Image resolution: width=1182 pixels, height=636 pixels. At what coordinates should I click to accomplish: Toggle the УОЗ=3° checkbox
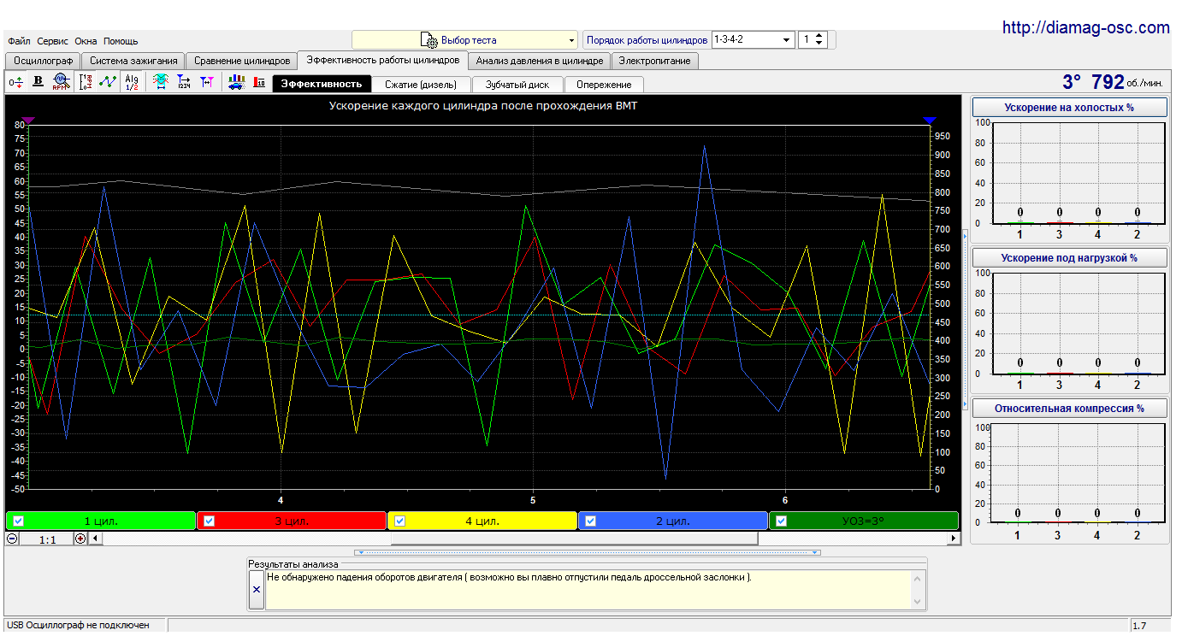[x=781, y=521]
